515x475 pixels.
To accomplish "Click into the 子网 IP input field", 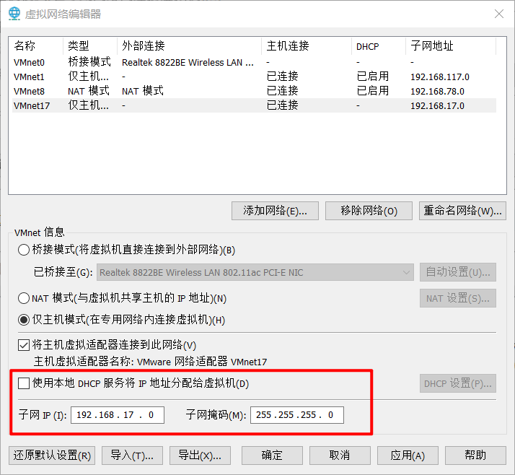I will 118,415.
